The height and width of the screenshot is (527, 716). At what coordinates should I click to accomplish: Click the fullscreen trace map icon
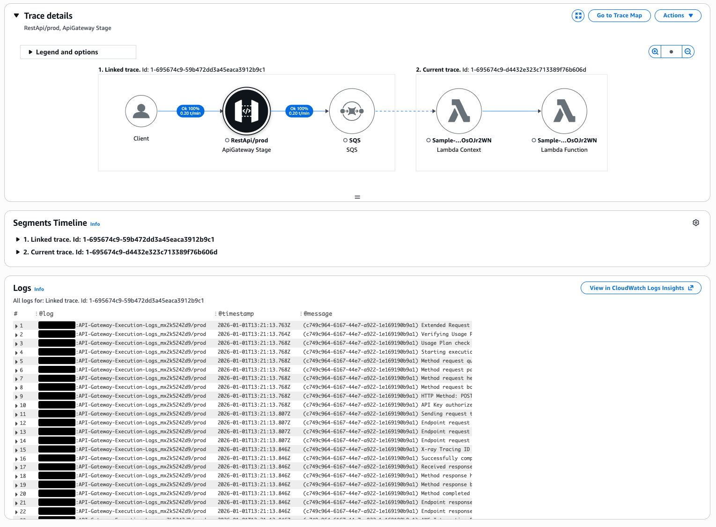tap(578, 15)
